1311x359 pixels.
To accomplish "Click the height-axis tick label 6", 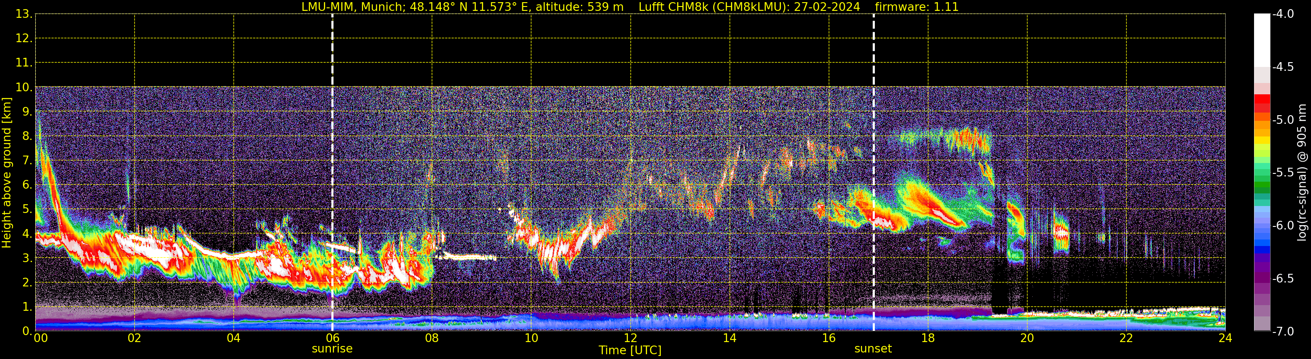I will click(27, 185).
